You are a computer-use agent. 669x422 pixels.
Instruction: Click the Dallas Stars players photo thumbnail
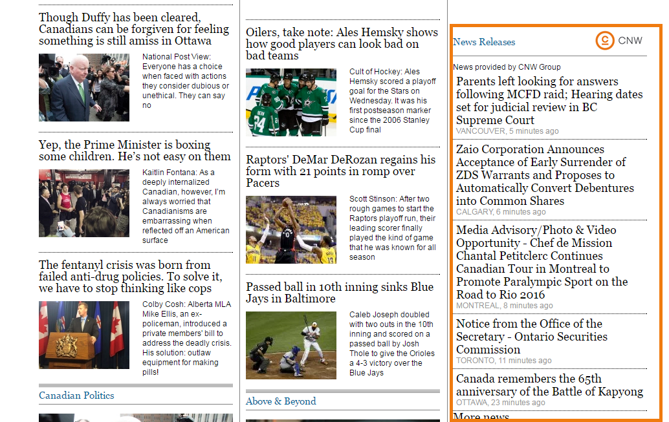(x=291, y=102)
